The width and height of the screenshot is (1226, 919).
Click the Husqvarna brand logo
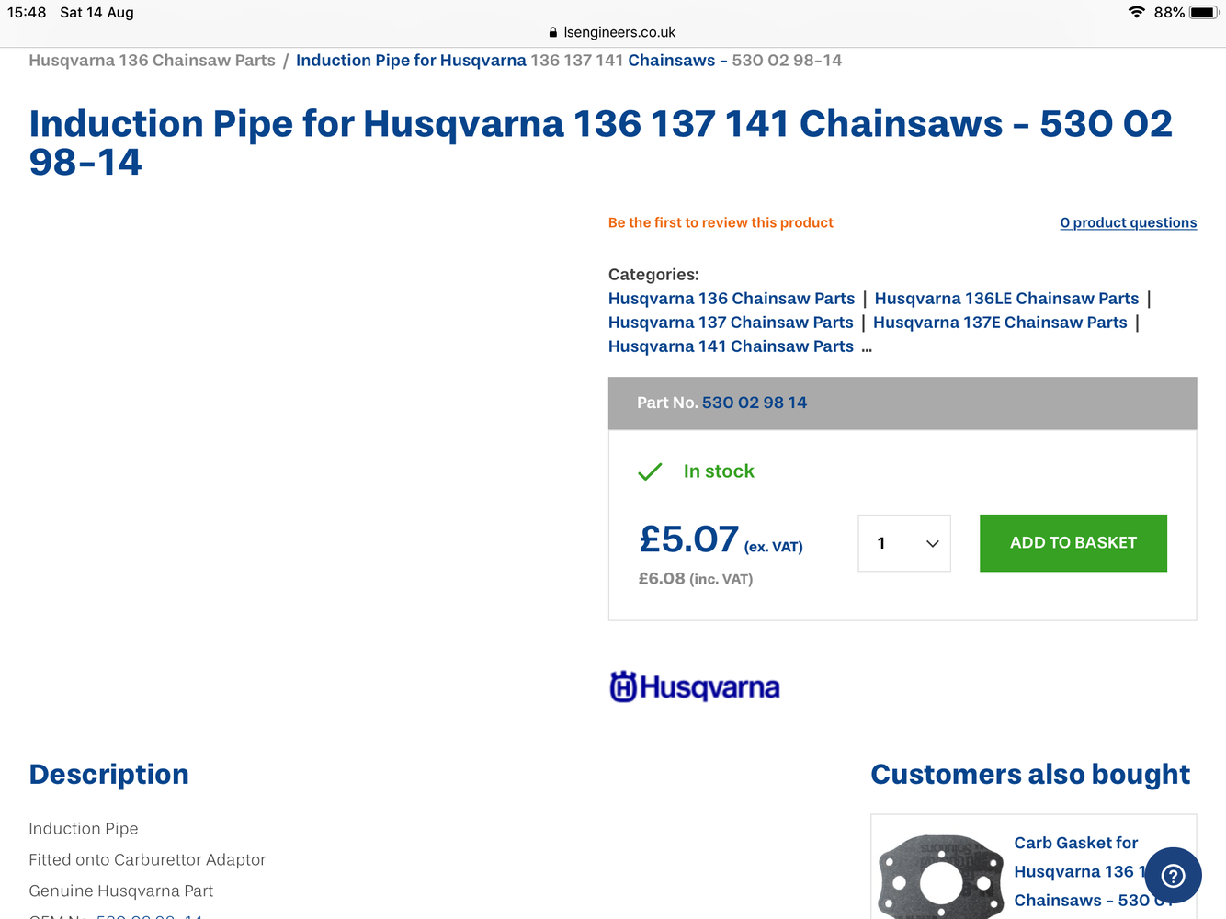point(695,686)
